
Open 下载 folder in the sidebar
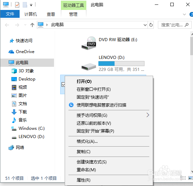coord(19,112)
